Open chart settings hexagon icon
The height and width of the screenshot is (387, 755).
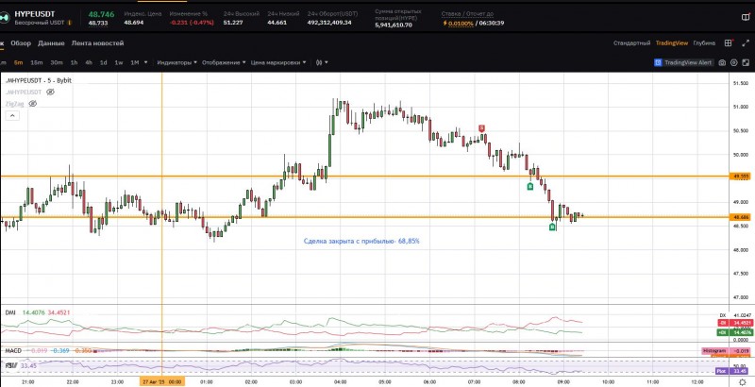click(x=734, y=62)
